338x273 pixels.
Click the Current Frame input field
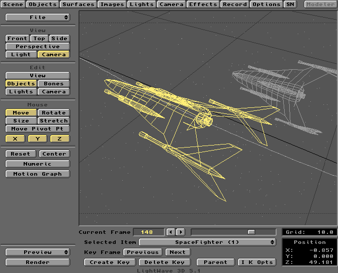point(148,232)
